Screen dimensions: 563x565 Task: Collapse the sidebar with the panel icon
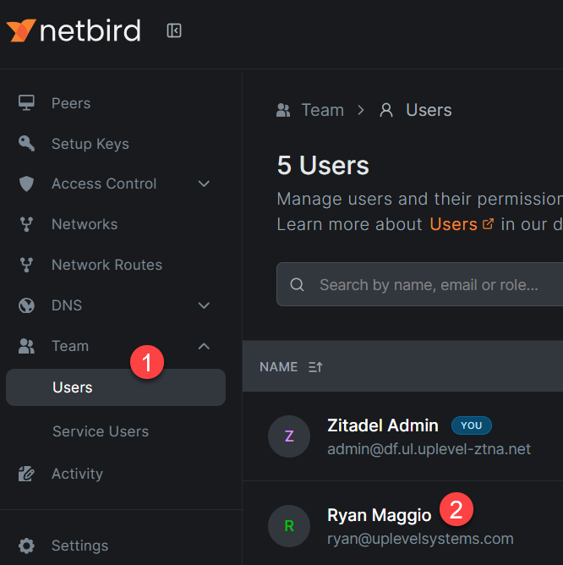coord(174,31)
